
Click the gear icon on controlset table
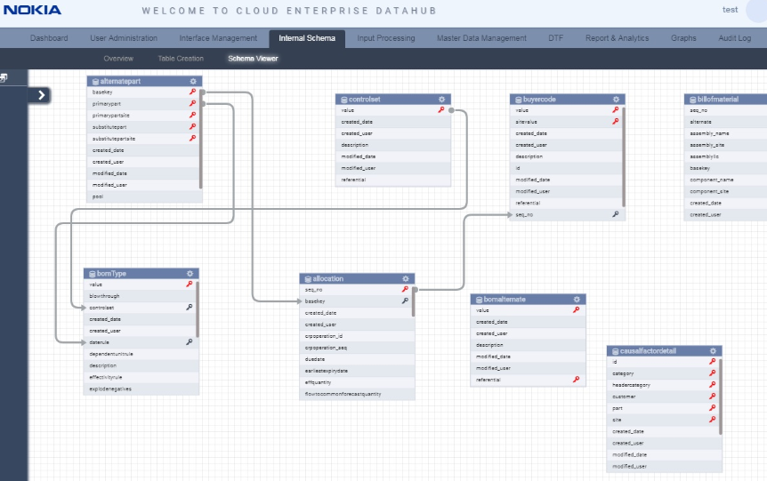(x=441, y=99)
